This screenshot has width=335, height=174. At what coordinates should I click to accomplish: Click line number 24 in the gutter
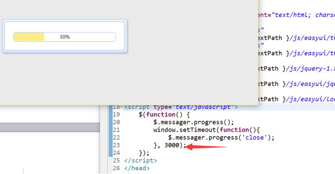click(116, 153)
